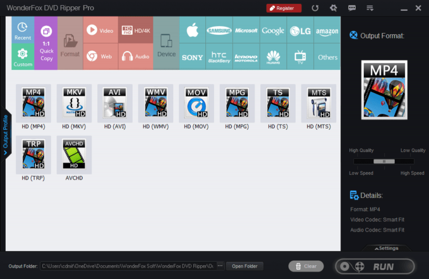Choose the HD (MKV) format icon

[74, 103]
